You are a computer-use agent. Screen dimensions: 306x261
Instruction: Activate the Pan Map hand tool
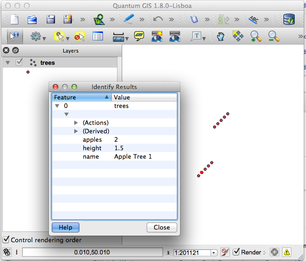[221, 37]
